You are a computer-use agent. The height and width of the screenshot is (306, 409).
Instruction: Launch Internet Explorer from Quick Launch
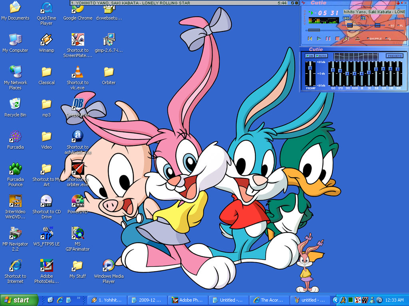(60, 300)
